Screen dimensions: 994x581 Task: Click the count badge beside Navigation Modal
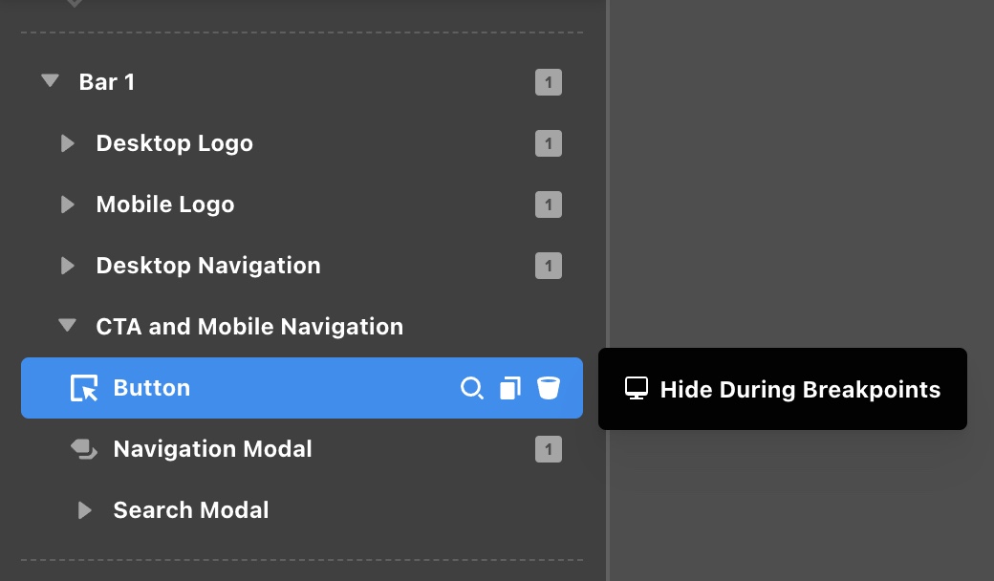coord(549,449)
